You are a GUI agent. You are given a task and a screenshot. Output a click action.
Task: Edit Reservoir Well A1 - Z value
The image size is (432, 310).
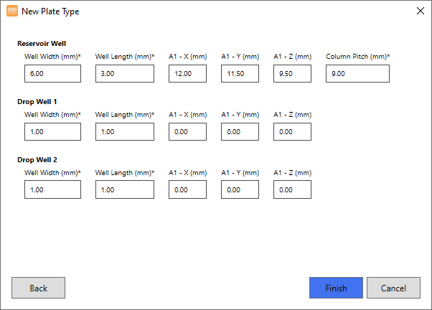pos(293,74)
